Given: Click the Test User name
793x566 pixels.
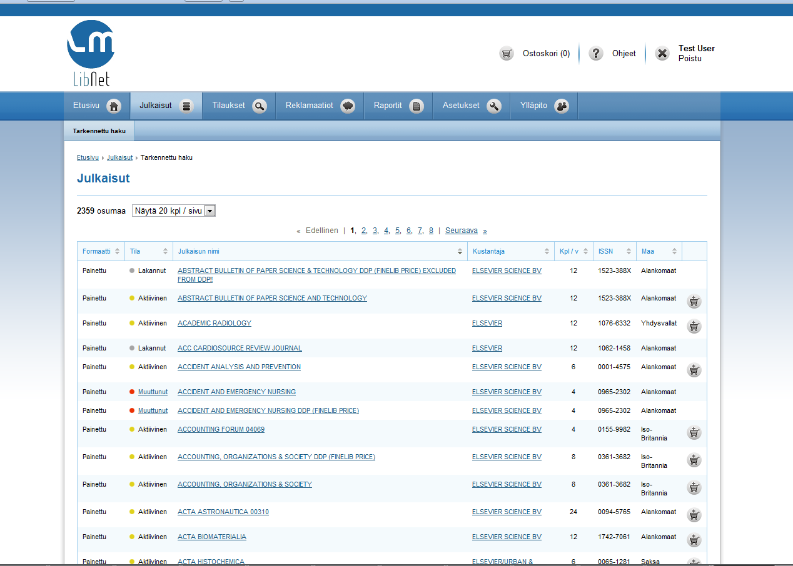Looking at the screenshot, I should pyautogui.click(x=697, y=48).
